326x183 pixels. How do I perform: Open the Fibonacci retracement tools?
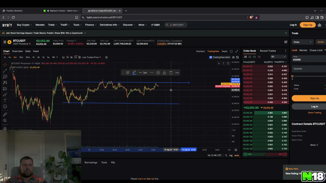click(5, 77)
